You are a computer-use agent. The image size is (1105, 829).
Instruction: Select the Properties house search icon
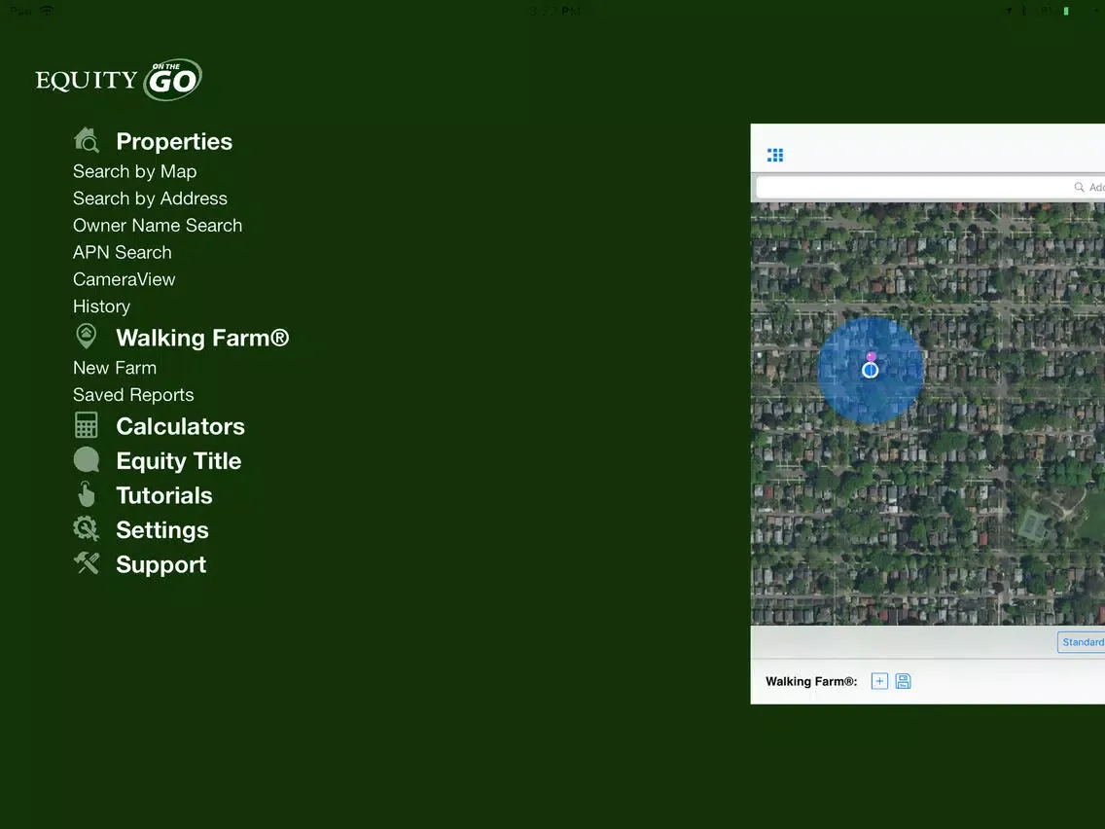(x=87, y=140)
